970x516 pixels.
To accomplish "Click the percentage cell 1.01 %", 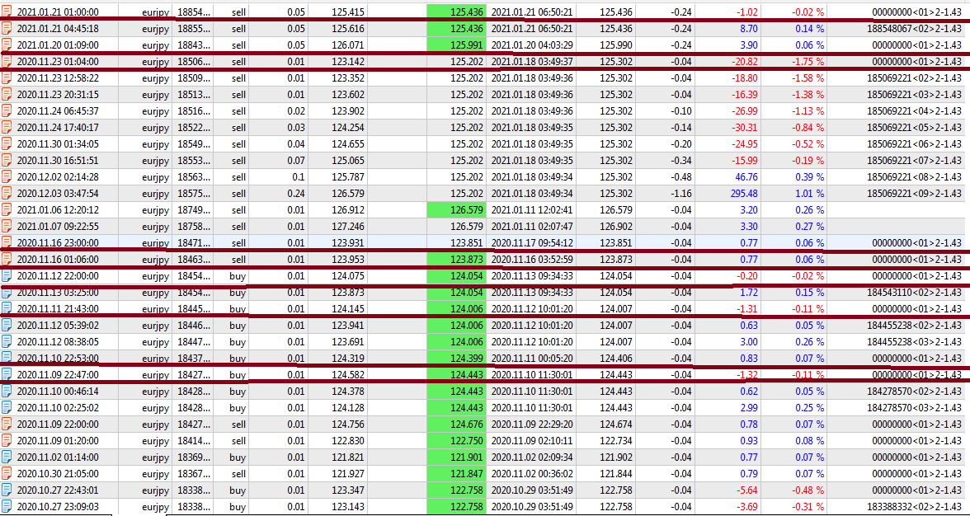I will (x=808, y=194).
